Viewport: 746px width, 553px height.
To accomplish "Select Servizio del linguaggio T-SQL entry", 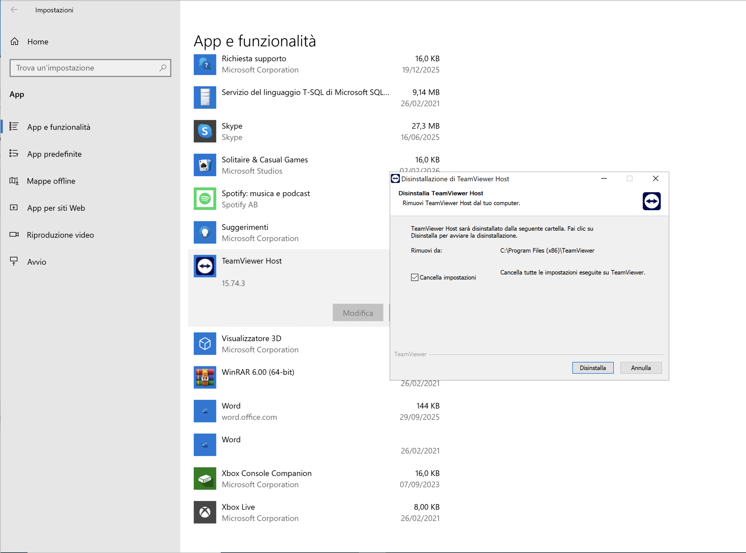I will tap(306, 92).
